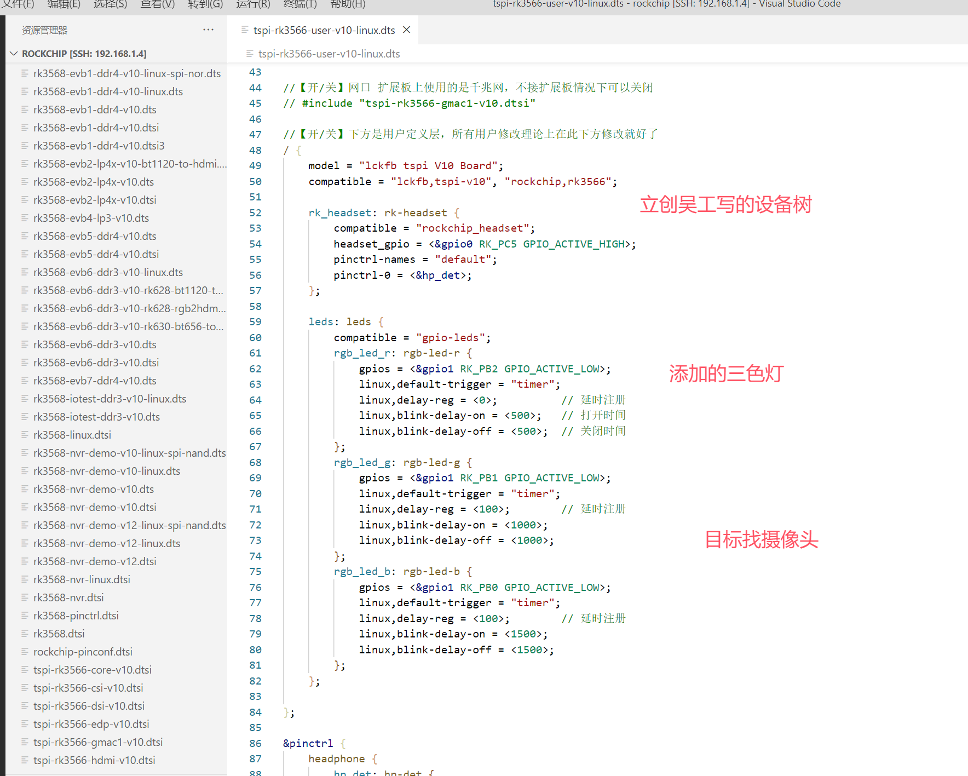The image size is (968, 776).
Task: Click the &pinctrl node on line 86
Action: pos(308,743)
